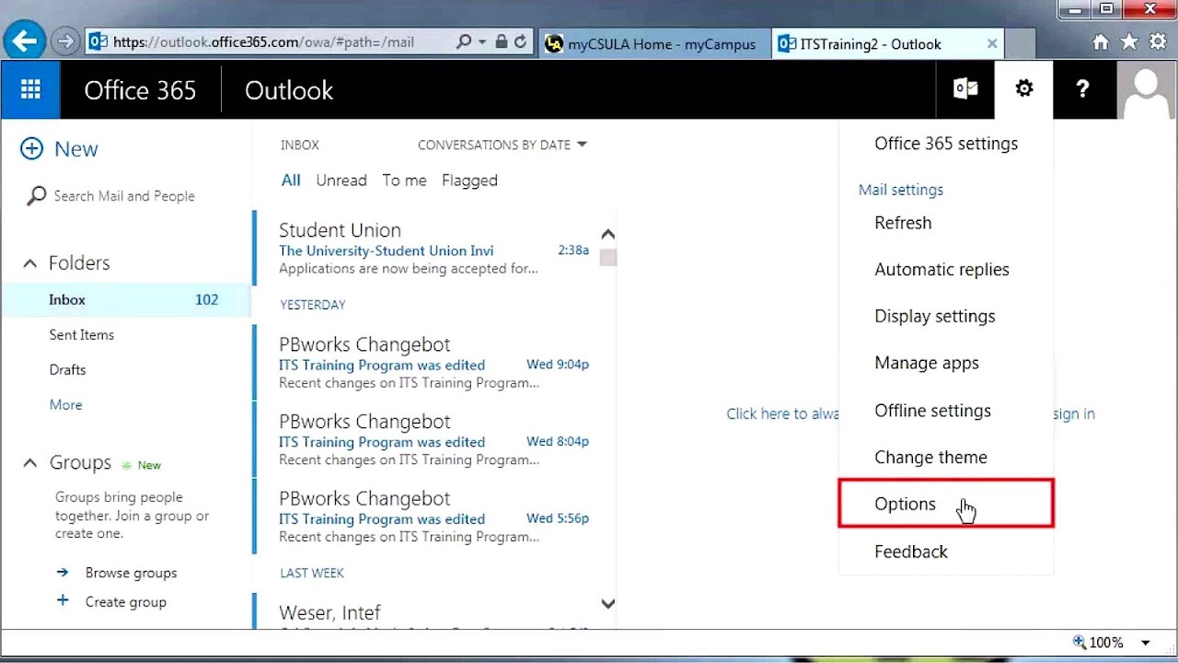Open the help question mark menu
This screenshot has height=663, width=1178.
pos(1082,89)
